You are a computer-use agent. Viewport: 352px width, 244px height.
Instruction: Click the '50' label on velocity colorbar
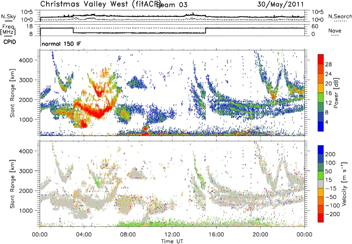(328, 171)
